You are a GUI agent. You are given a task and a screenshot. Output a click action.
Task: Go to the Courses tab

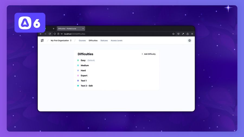tap(82, 41)
